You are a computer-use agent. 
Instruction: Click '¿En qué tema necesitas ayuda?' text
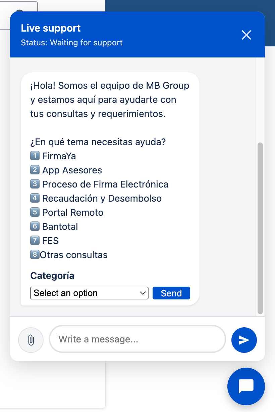tap(98, 142)
